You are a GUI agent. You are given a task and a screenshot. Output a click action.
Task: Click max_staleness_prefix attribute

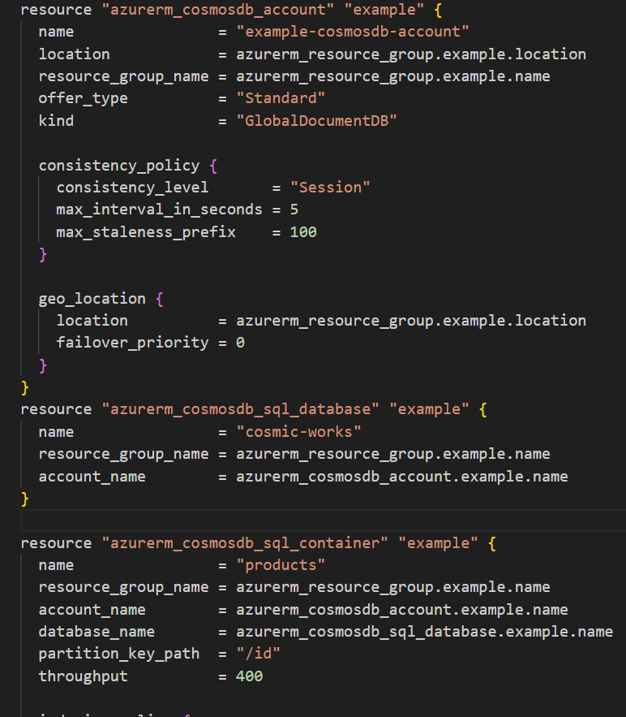click(x=146, y=232)
